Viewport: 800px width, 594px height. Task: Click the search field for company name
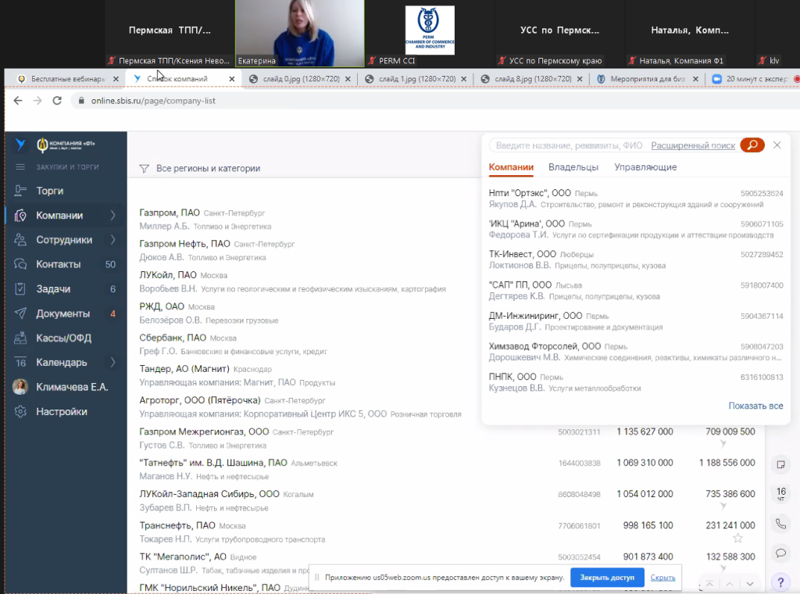tap(569, 145)
